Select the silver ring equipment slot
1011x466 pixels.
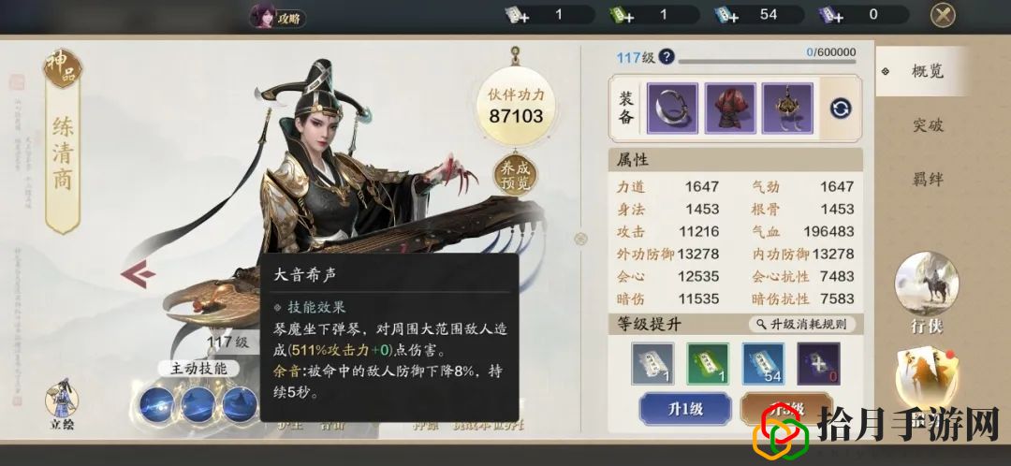click(x=672, y=109)
